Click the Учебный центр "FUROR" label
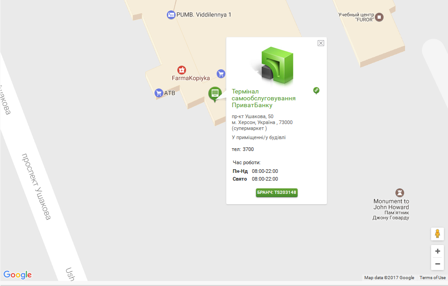 click(x=356, y=17)
